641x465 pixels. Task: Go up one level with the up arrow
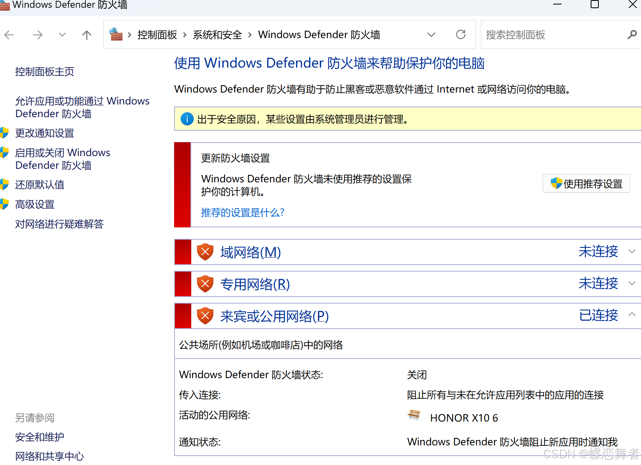tap(86, 35)
